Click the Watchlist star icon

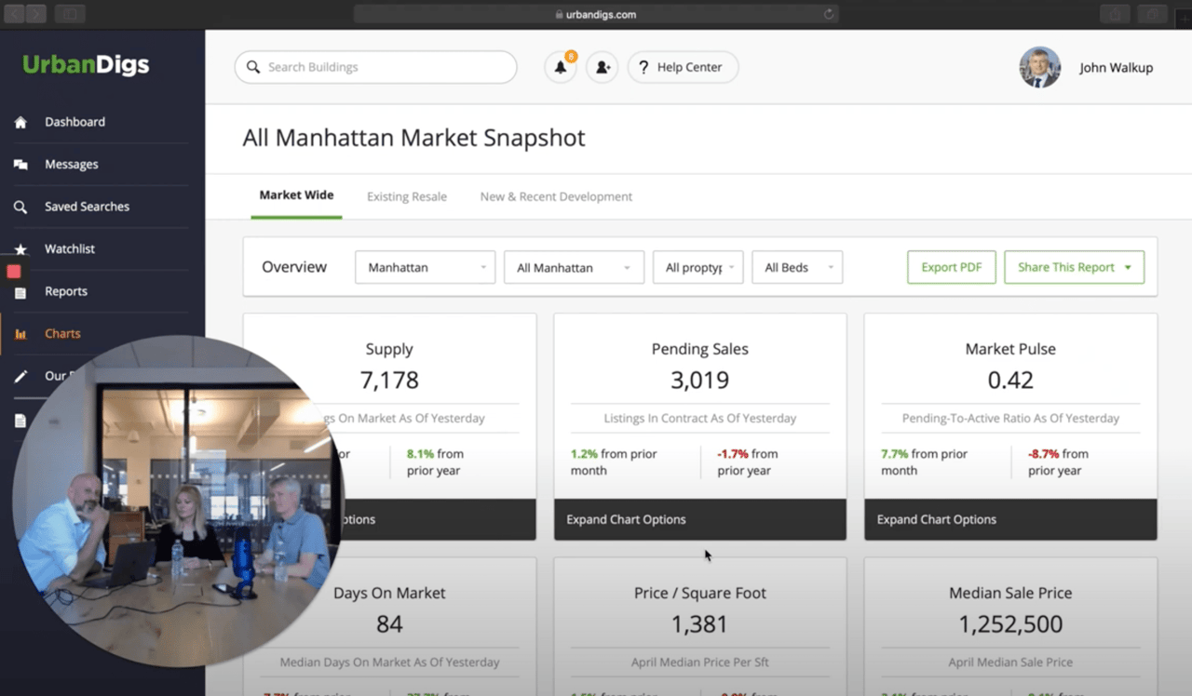pos(20,249)
